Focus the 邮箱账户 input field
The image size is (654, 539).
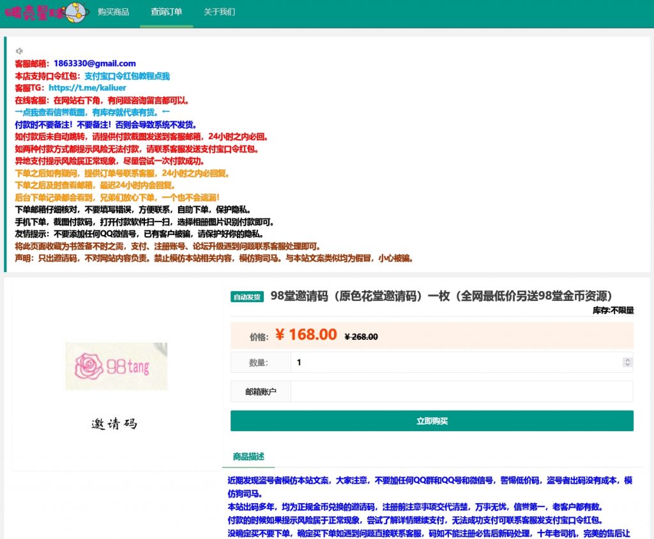click(462, 391)
